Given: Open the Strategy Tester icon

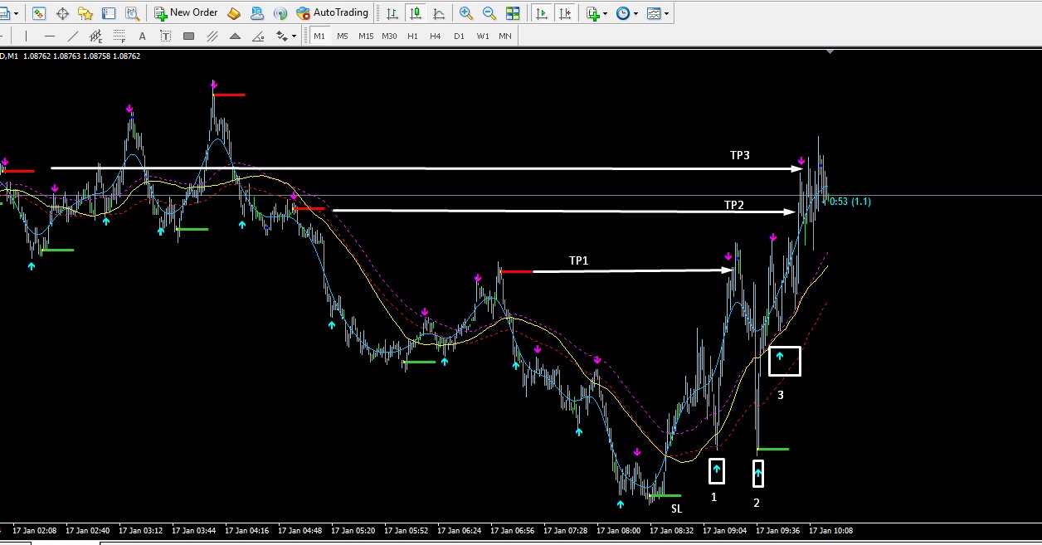Looking at the screenshot, I should [x=132, y=13].
